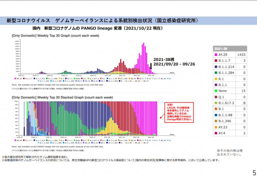Image resolution: width=257 pixels, height=178 pixels.
Task: Click the Weekly Top 30 Stacked Graph title
Action: [x=62, y=97]
